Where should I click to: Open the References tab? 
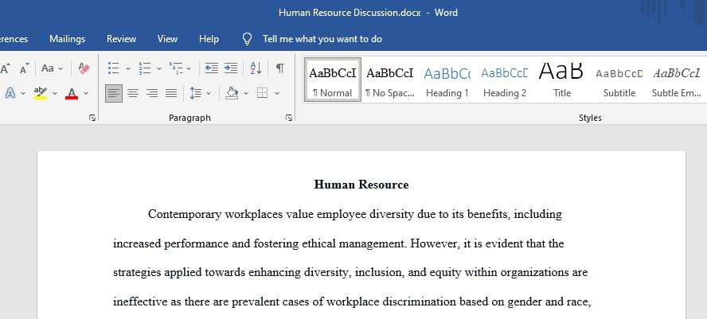pyautogui.click(x=14, y=39)
